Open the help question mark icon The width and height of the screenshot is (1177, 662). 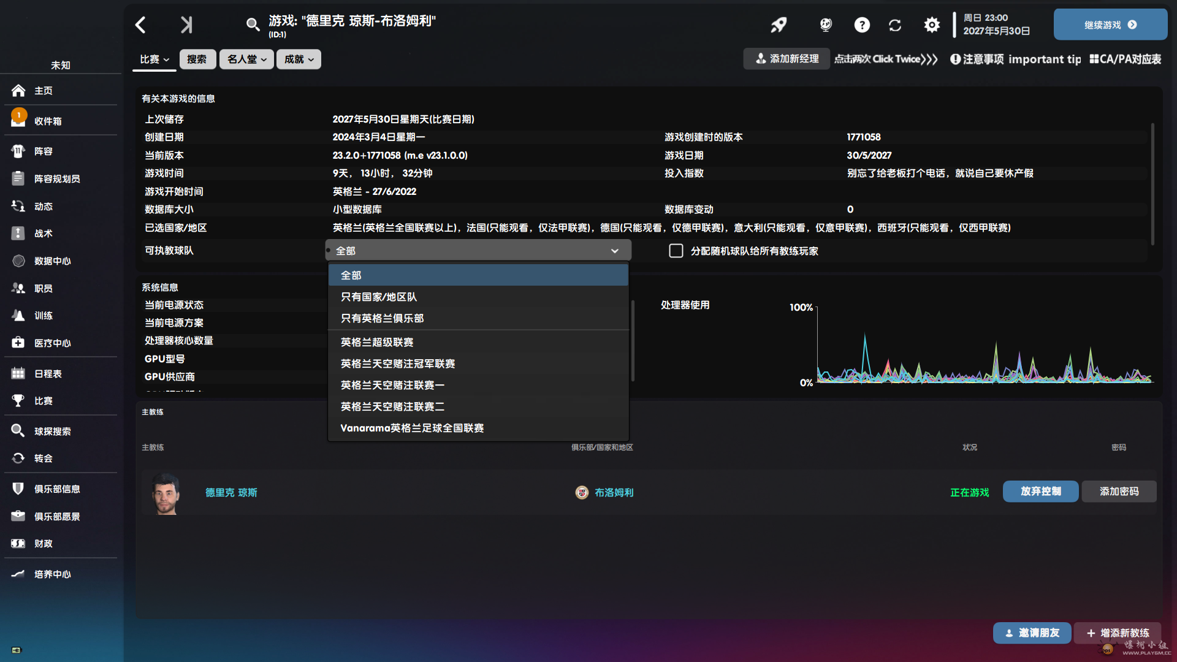(862, 25)
